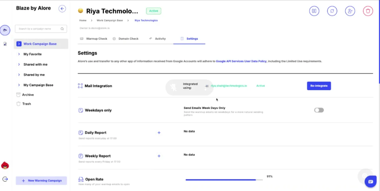Pause the Riya Techmologics campaign
Screen dimensions: 380x191
314,11
